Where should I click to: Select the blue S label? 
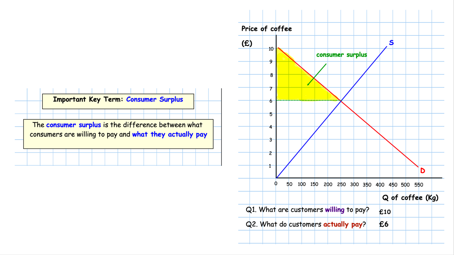tap(391, 43)
